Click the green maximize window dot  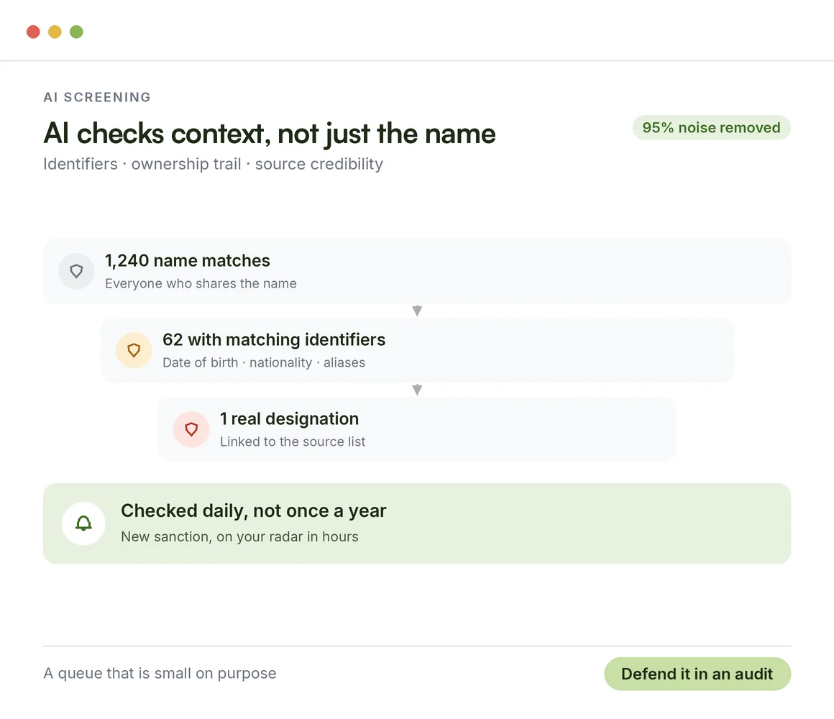coord(77,32)
